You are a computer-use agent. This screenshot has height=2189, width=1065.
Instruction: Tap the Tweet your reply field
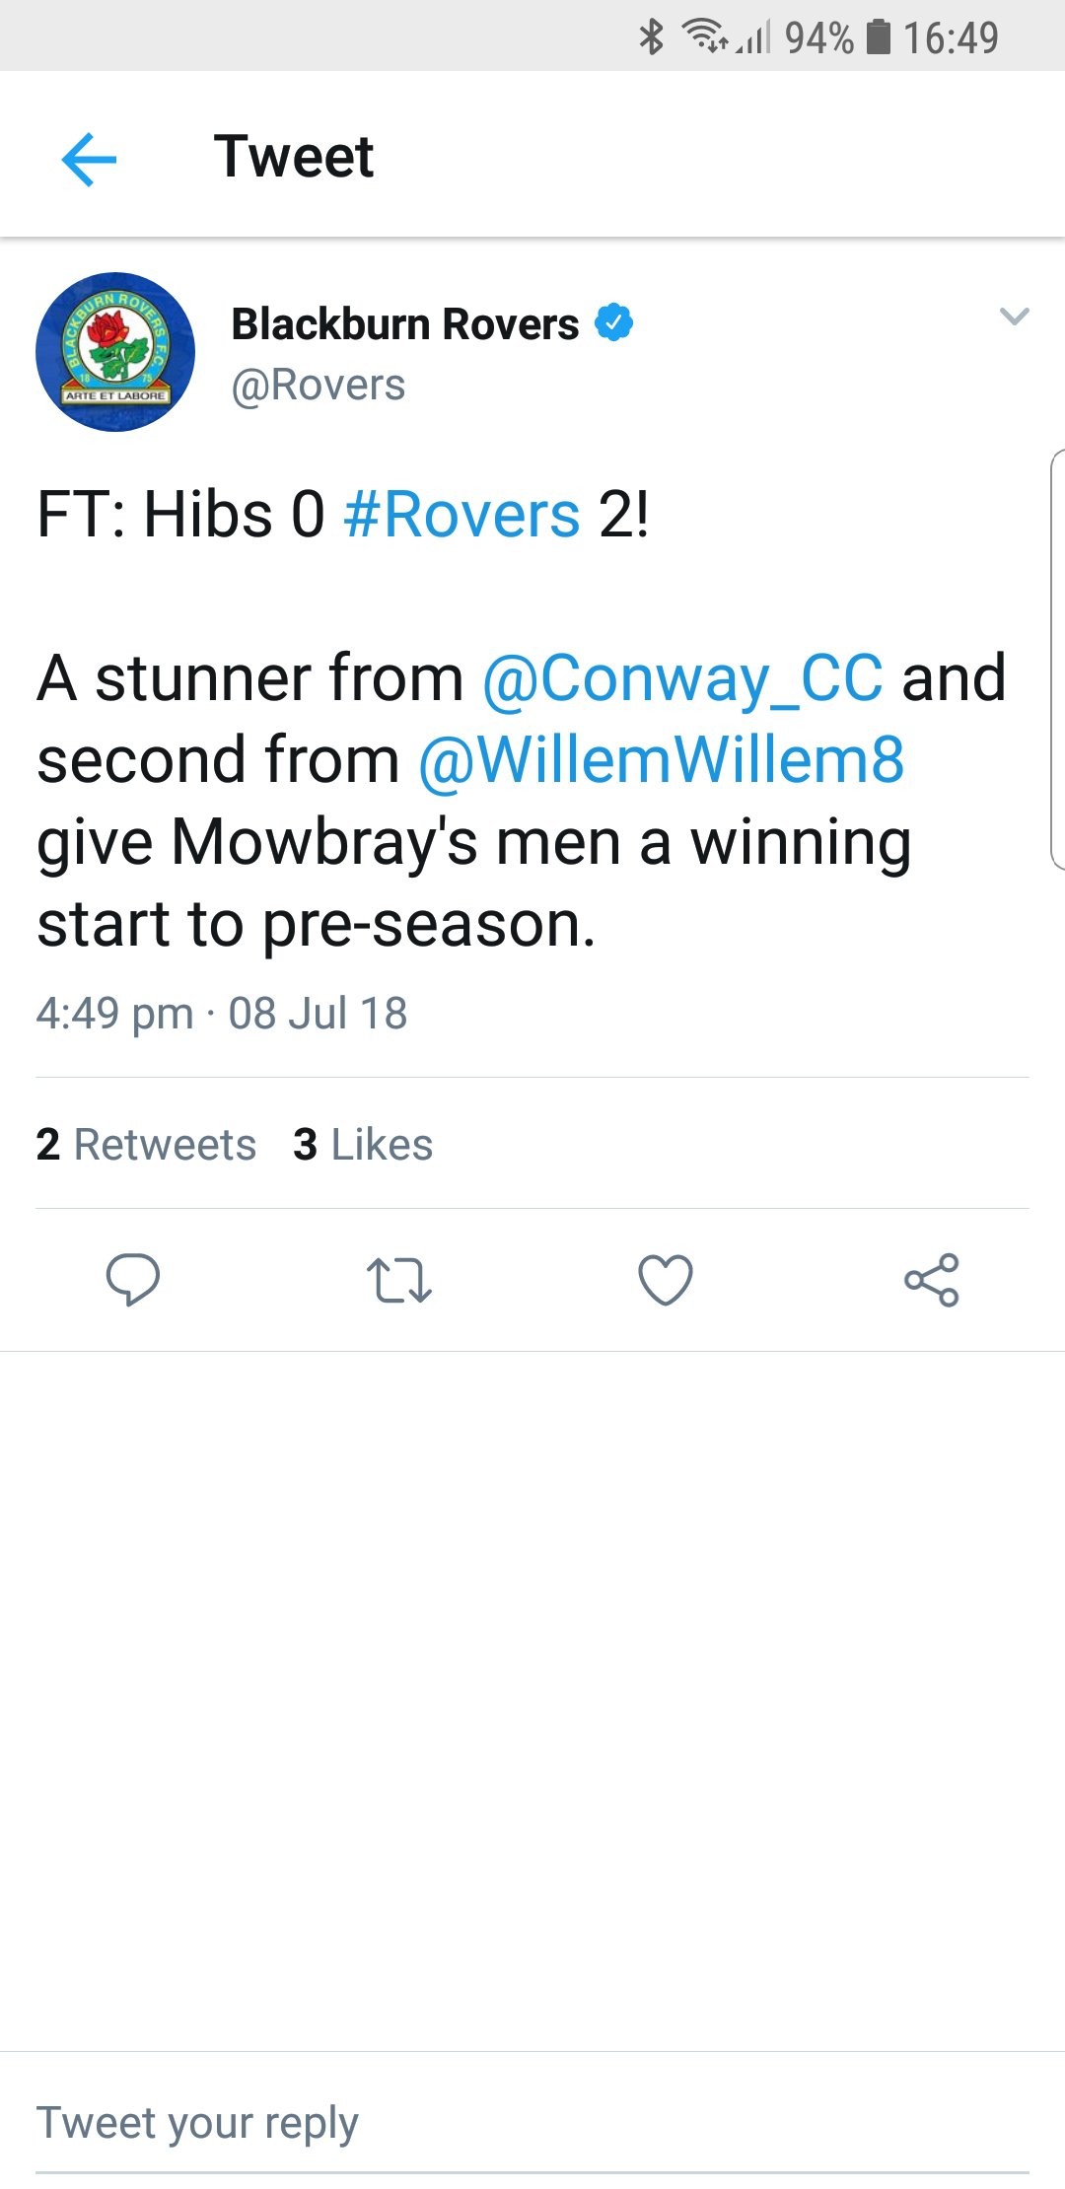(x=532, y=2123)
